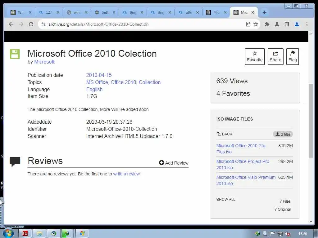Click Add Review
This screenshot has width=318, height=238.
click(x=174, y=163)
